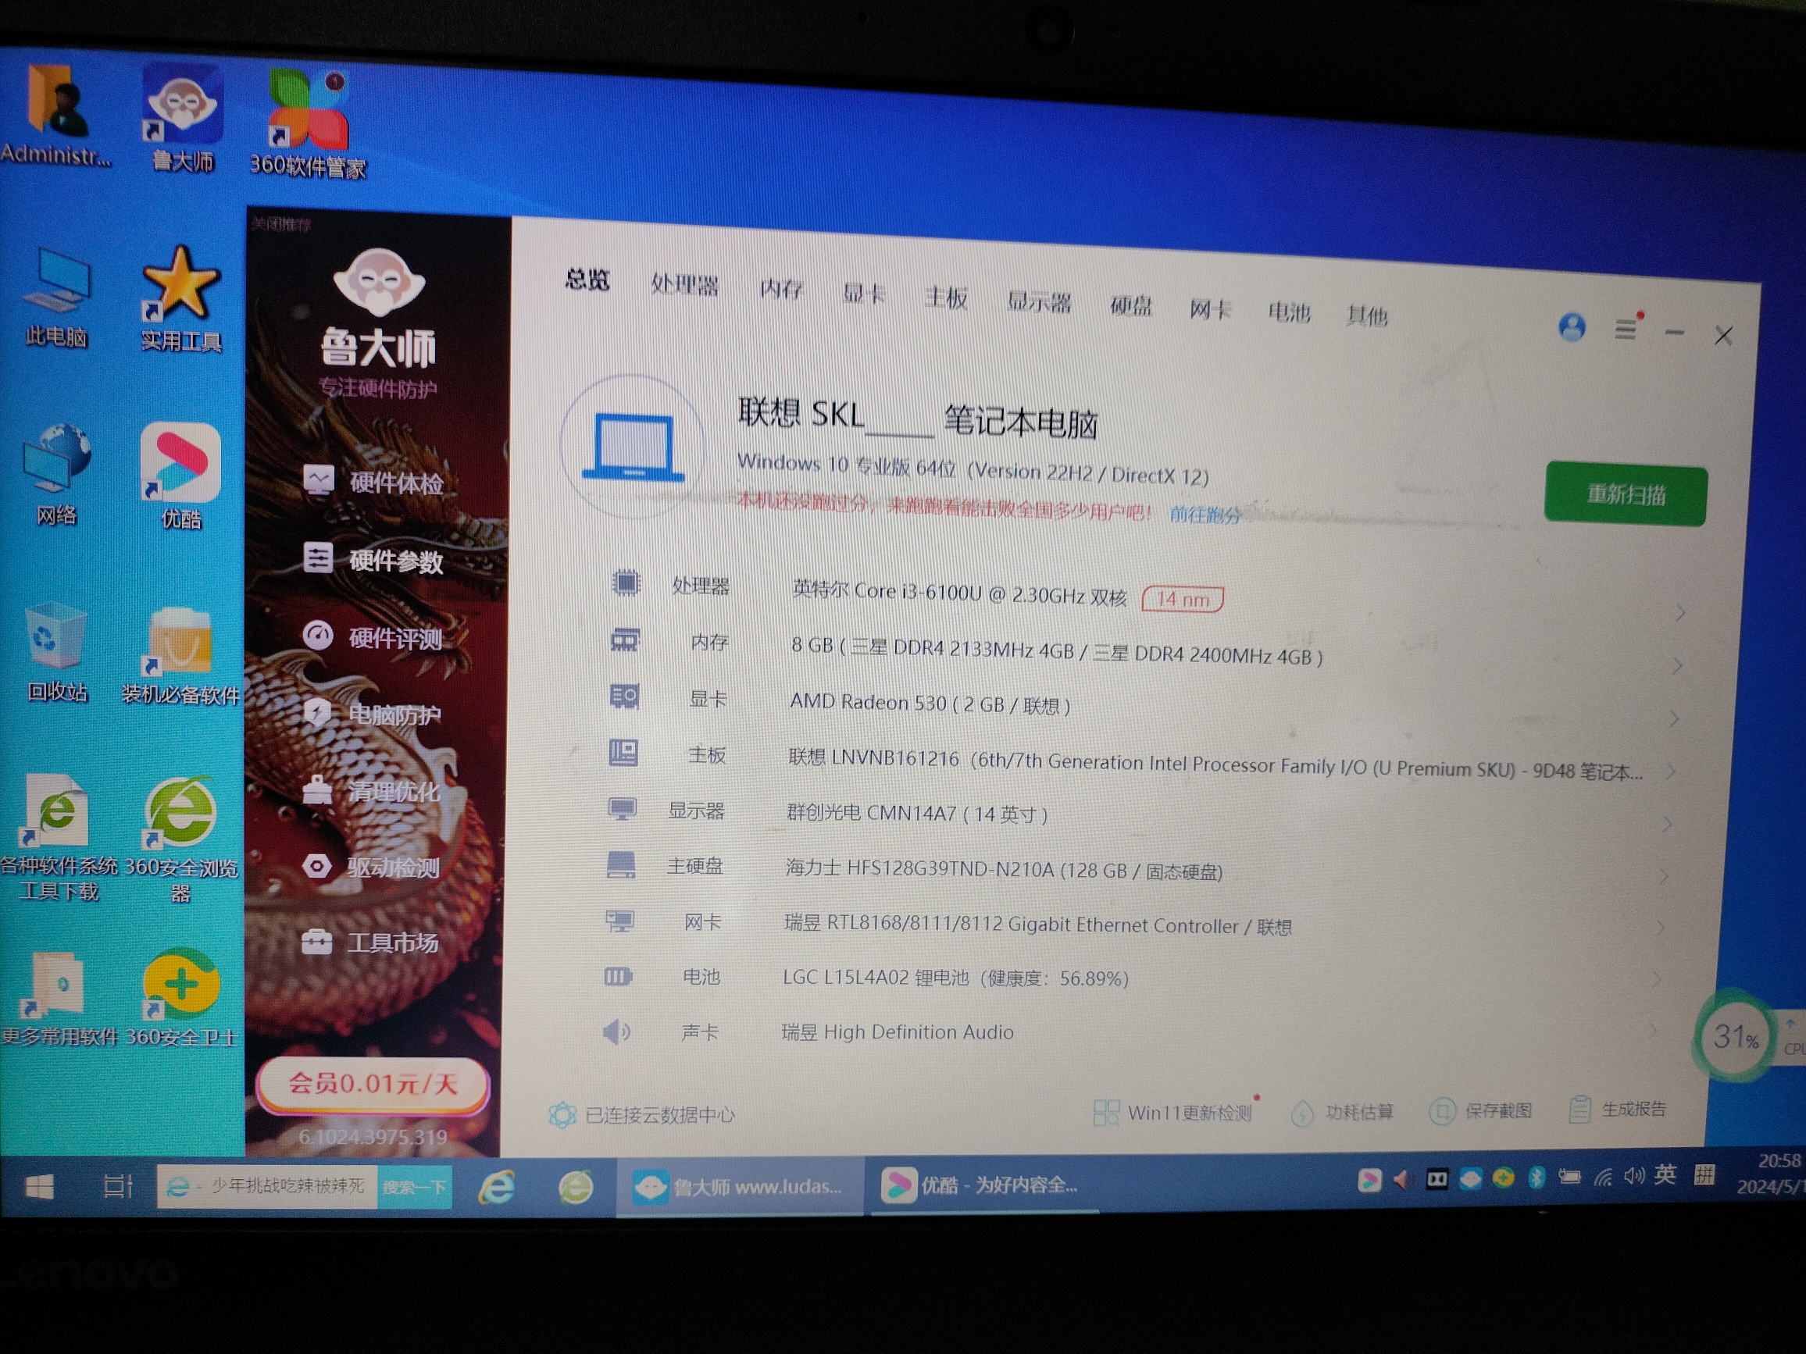
Task: Switch to the 内存 tab
Action: [781, 290]
